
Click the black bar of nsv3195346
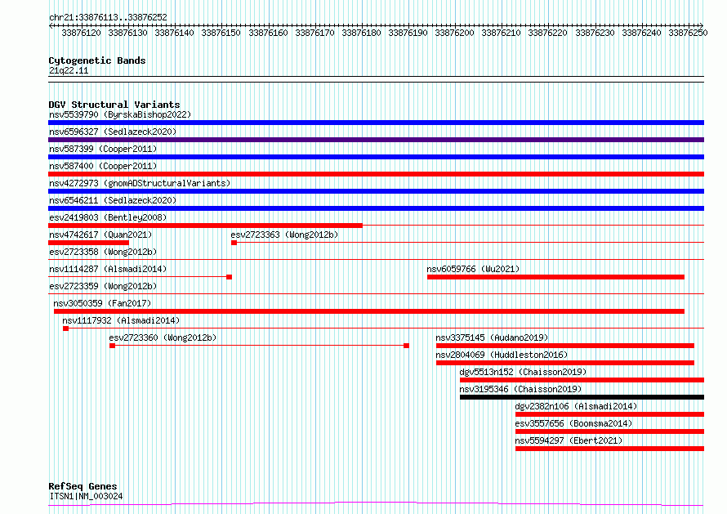582,398
